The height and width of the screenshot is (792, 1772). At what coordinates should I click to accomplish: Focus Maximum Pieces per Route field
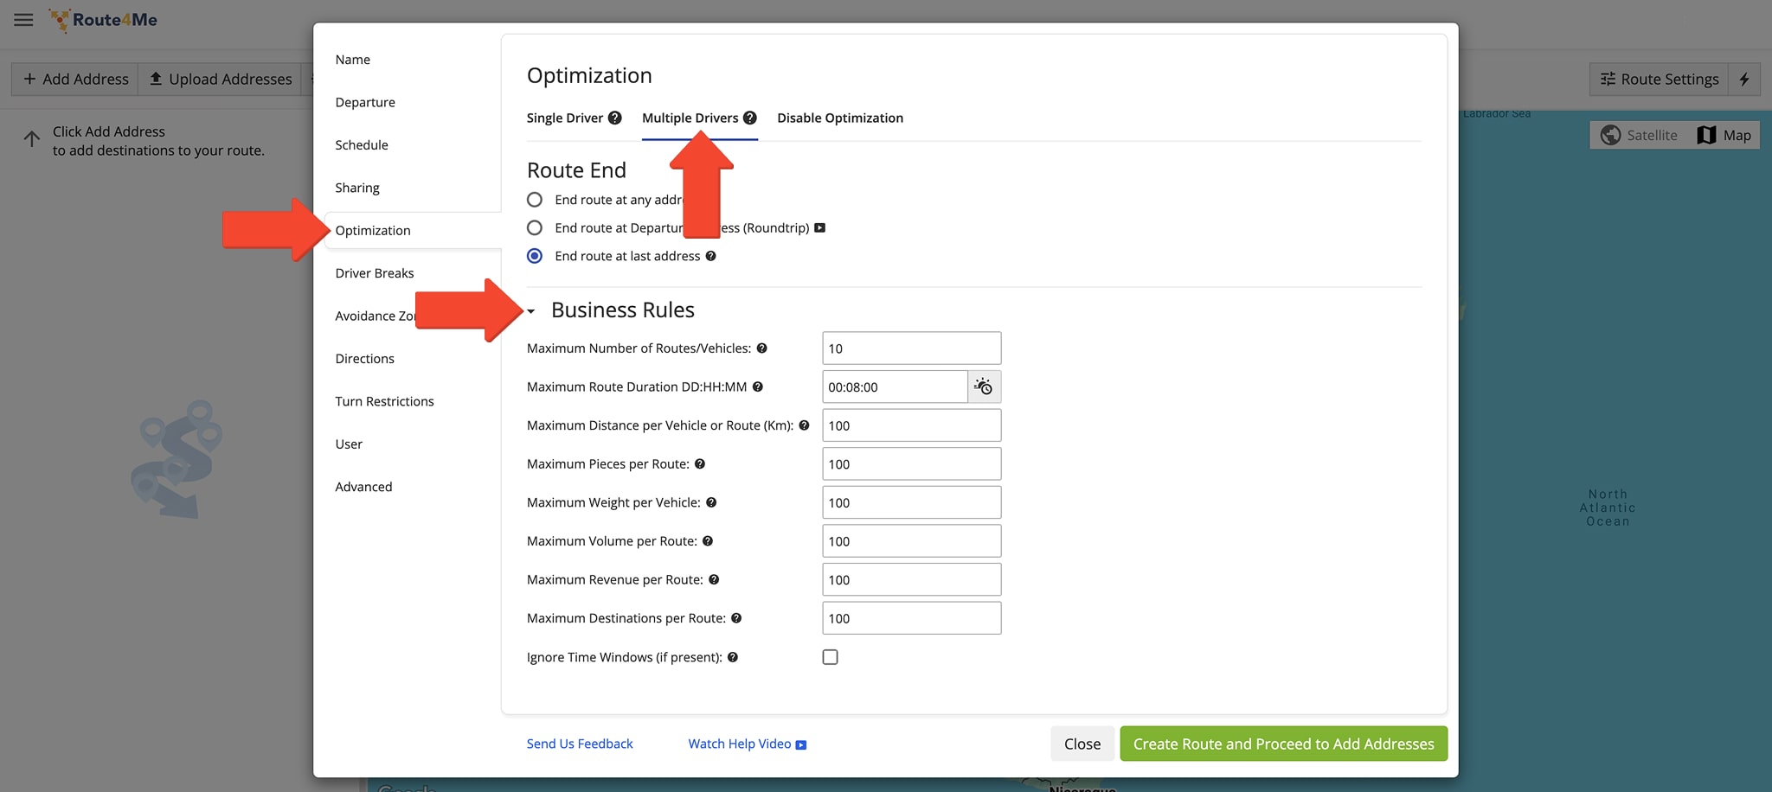912,464
